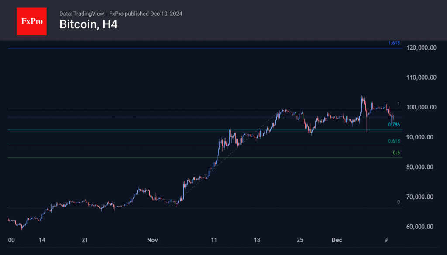447x255 pixels.
Task: Click the 60,000.00 price axis label
Action: pos(419,227)
